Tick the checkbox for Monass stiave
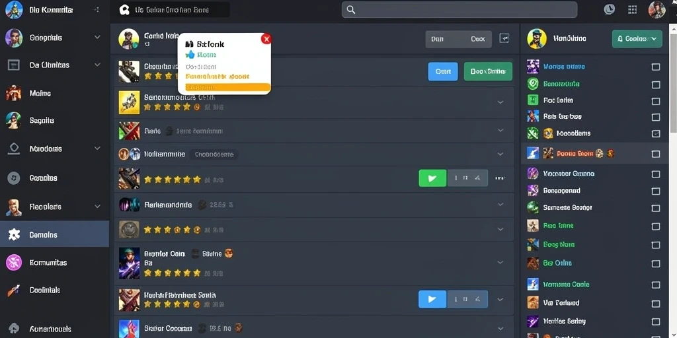 655,67
